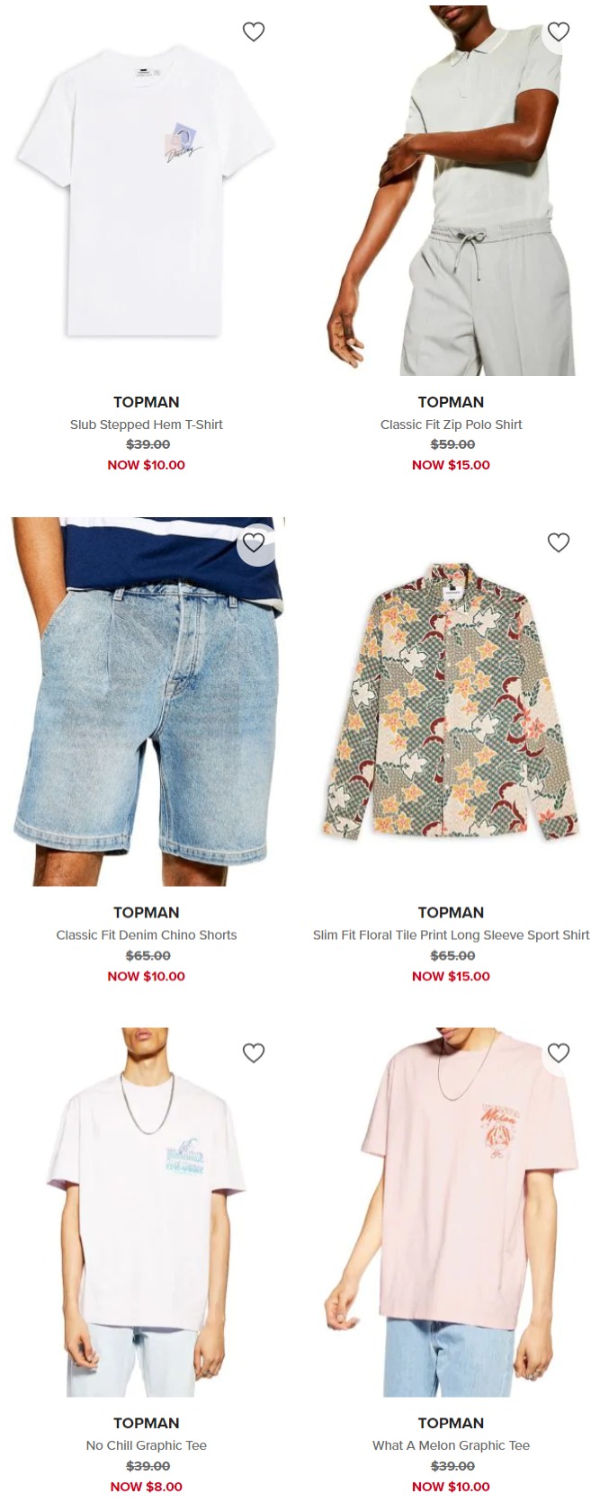This screenshot has width=591, height=1511.
Task: View the pink What A Melon tee photo
Action: (452, 1212)
